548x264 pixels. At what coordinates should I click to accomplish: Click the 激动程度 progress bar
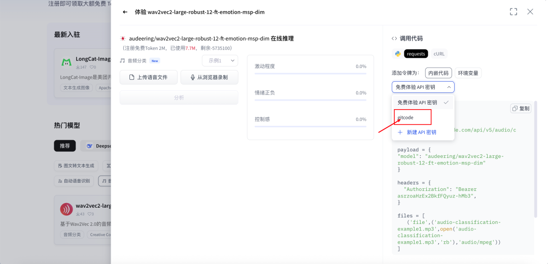click(x=311, y=74)
